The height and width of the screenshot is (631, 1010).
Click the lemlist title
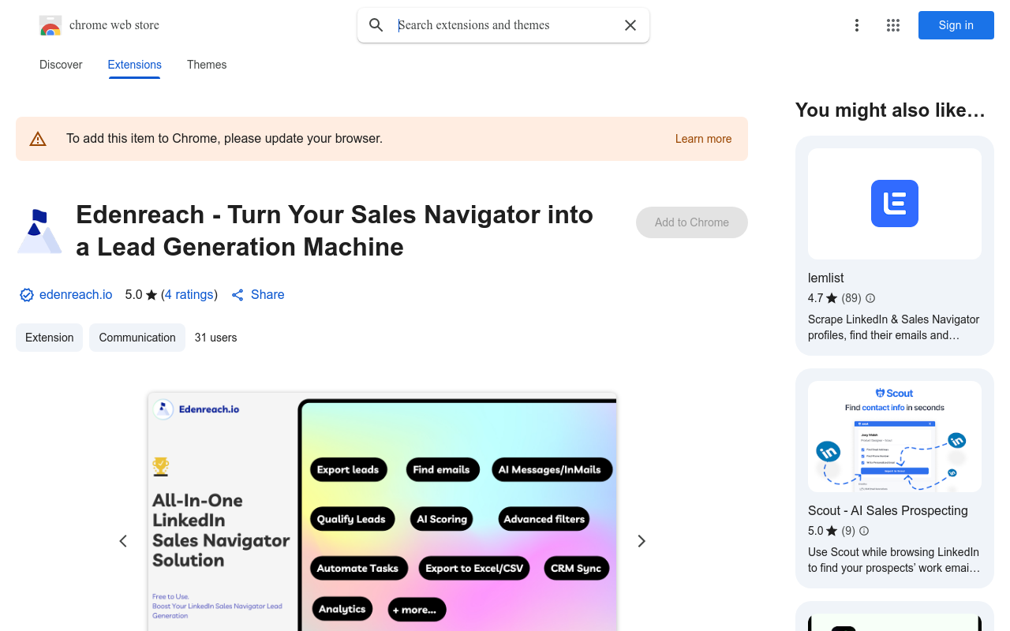point(825,278)
